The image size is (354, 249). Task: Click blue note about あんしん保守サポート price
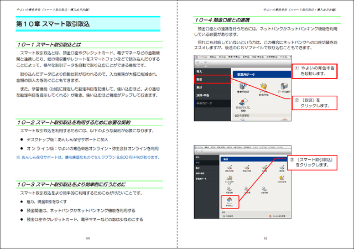(88, 157)
